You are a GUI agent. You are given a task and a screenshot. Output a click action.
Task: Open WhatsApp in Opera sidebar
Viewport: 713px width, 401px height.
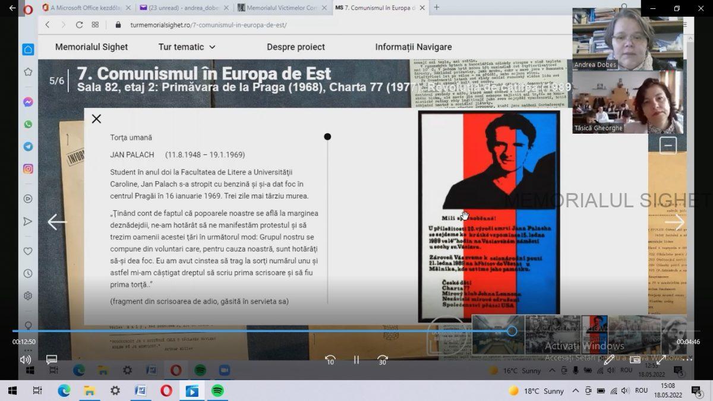point(28,124)
